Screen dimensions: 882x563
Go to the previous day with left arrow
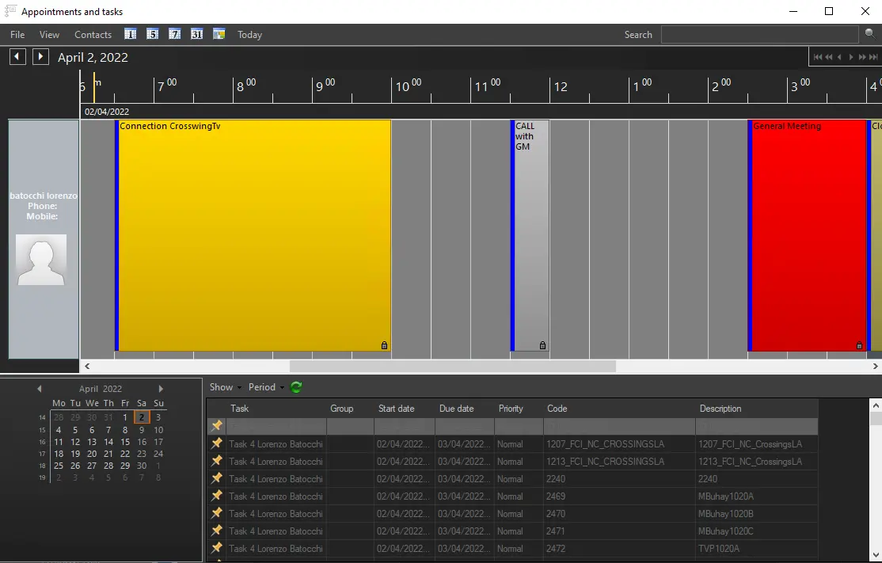click(x=17, y=57)
